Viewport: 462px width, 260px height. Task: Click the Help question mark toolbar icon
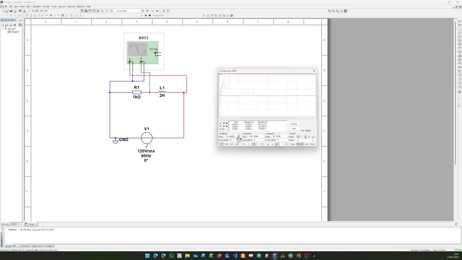click(168, 11)
